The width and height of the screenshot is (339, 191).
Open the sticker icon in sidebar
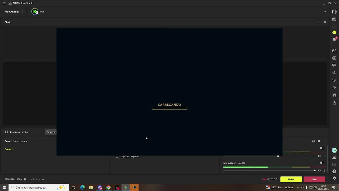pos(334,88)
